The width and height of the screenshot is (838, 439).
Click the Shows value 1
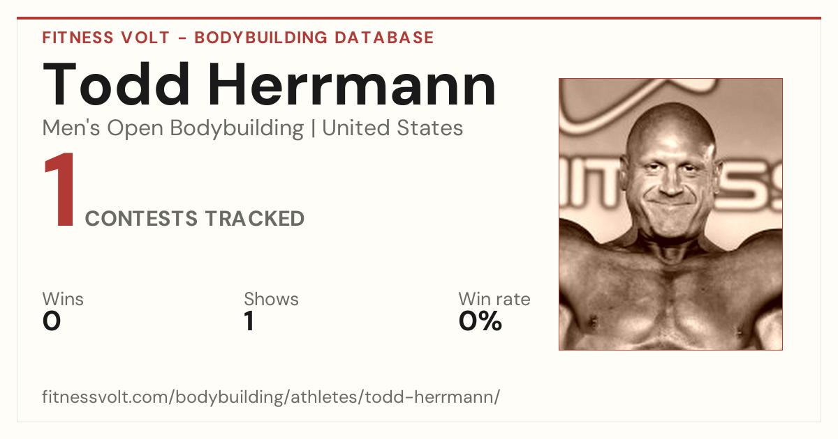[249, 321]
